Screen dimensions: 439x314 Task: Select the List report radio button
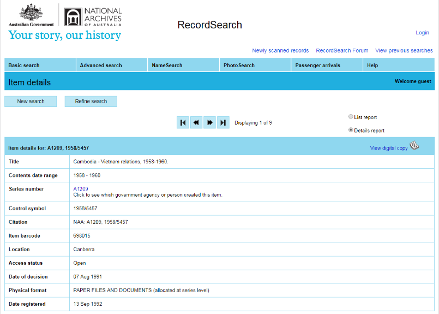pos(351,117)
